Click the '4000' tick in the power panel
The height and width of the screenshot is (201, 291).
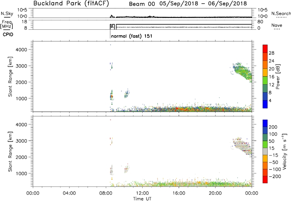click(21, 50)
